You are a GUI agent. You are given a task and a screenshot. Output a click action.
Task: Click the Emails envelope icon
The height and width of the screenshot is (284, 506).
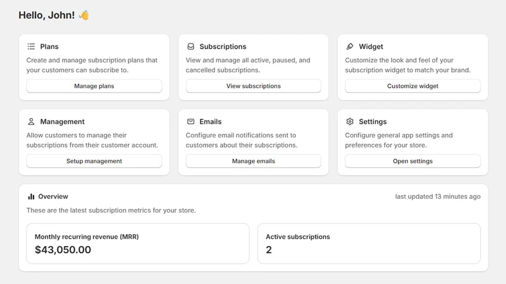pos(191,122)
